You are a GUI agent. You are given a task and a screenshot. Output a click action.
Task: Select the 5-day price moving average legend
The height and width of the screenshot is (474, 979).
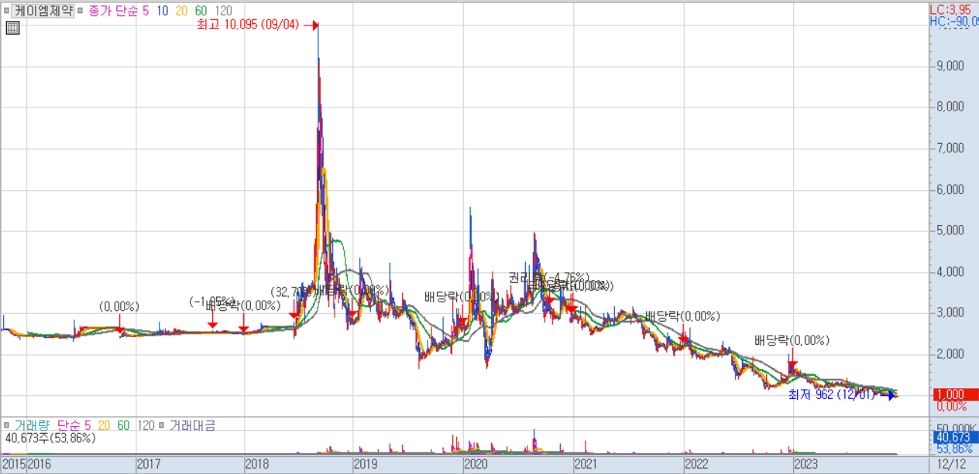146,11
